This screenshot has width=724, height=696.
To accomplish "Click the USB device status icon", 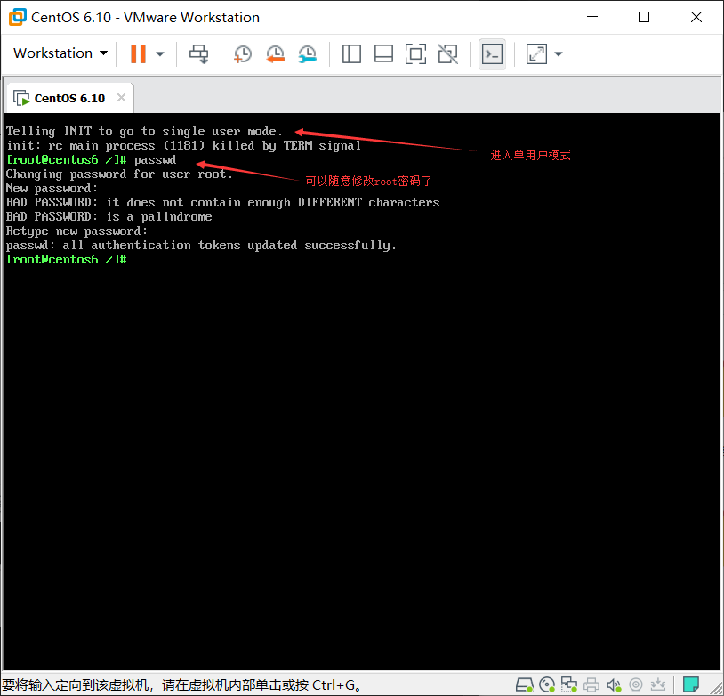I will pos(636,684).
